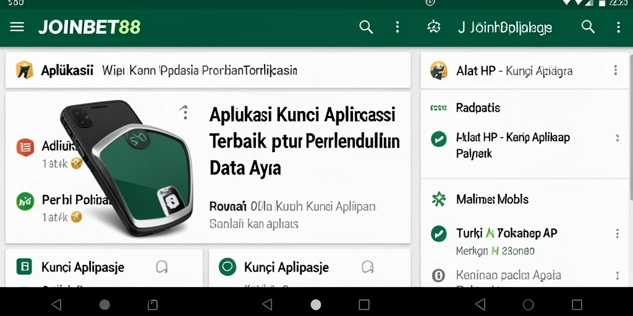This screenshot has width=633, height=316.
Task: Open the 'Keninap paclcı Agata' item
Action: tap(508, 275)
